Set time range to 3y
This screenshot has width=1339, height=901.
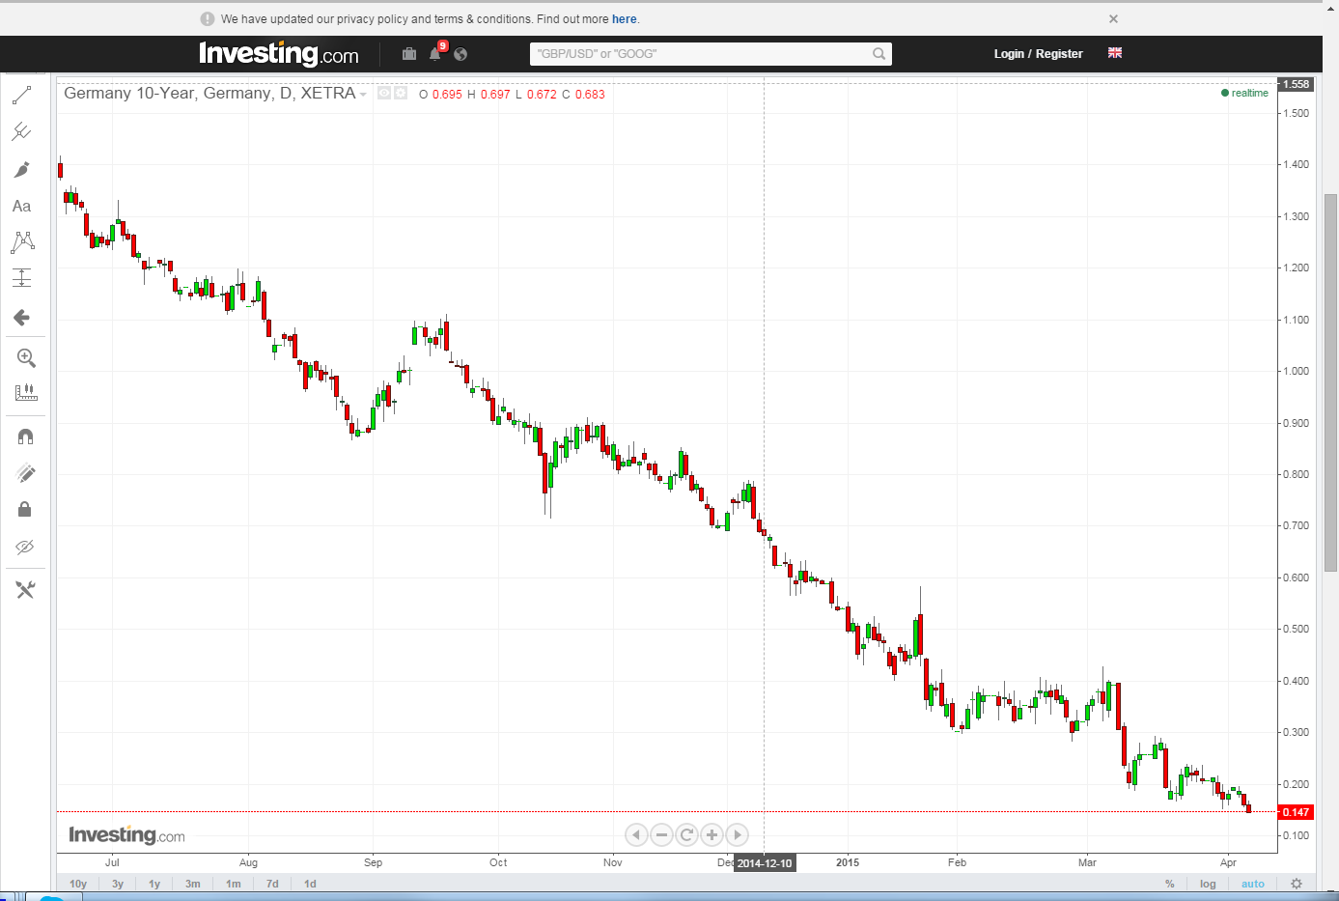[x=118, y=884]
